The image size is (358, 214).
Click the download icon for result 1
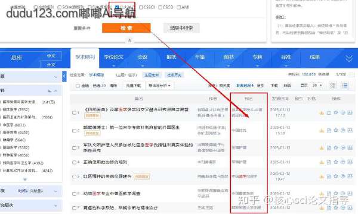point(322,113)
